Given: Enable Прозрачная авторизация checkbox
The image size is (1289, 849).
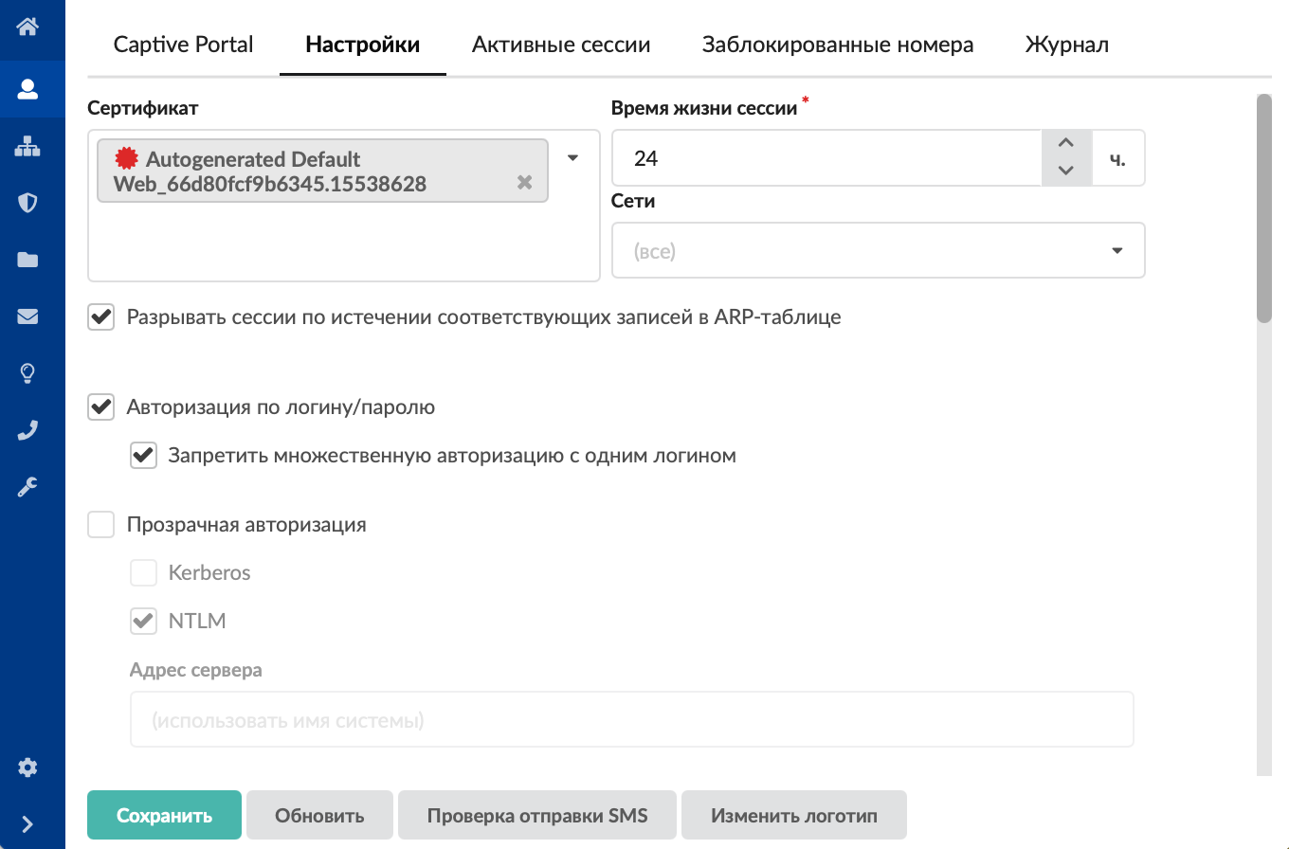Looking at the screenshot, I should (101, 524).
